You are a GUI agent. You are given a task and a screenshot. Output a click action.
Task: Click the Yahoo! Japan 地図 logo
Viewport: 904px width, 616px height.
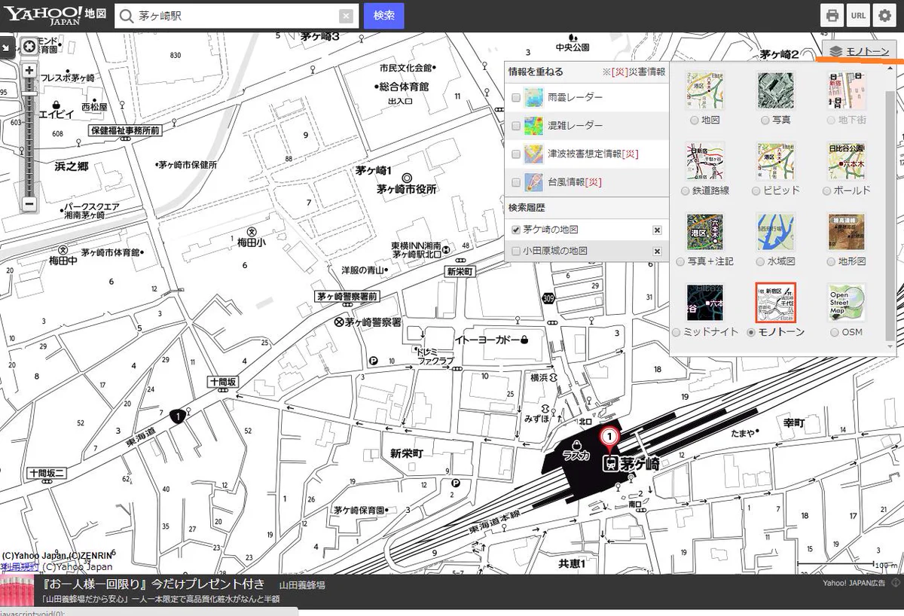point(54,15)
